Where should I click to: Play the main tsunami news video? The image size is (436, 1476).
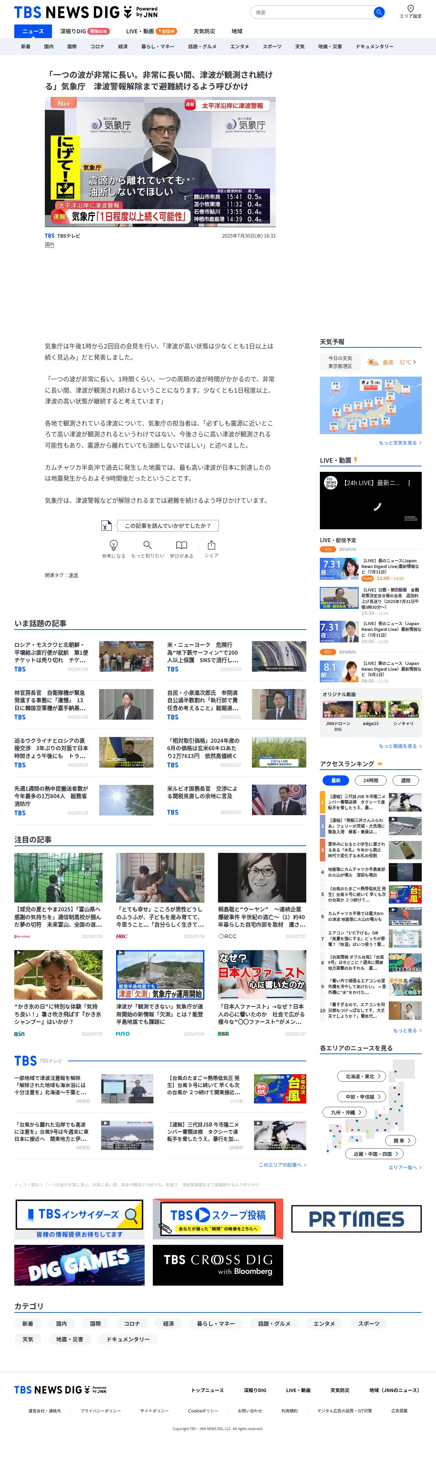(160, 162)
